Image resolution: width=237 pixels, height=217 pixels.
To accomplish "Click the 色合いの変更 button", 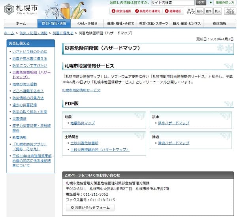I will pyautogui.click(x=230, y=11).
